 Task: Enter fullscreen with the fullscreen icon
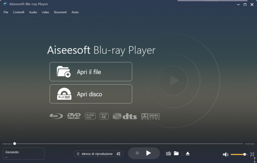click(x=252, y=154)
